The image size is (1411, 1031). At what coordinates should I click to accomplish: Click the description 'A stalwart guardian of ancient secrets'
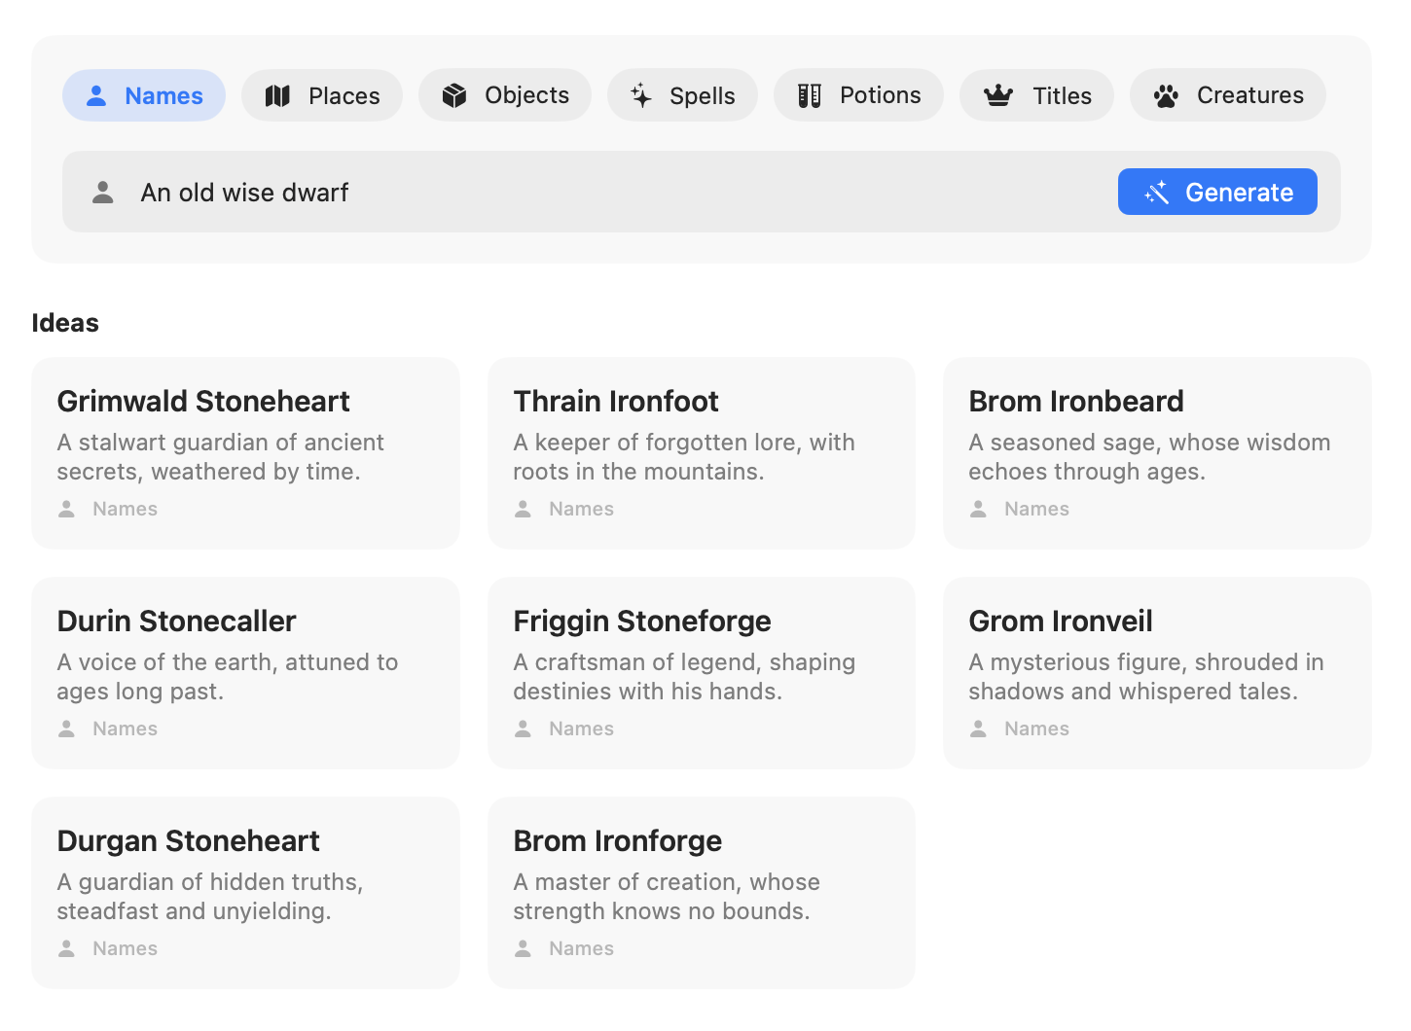point(221,457)
